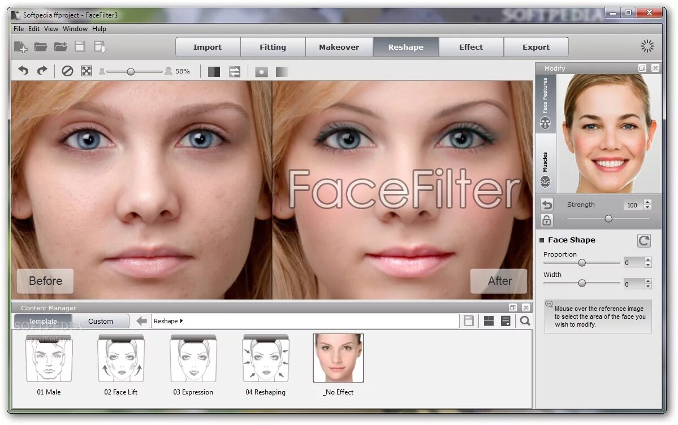Click the small zoom-out person icon
This screenshot has height=425, width=678.
pyautogui.click(x=102, y=71)
